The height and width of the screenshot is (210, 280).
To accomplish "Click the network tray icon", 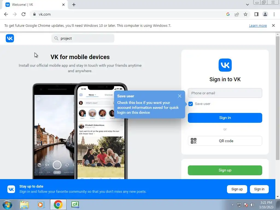I will coord(239,205).
